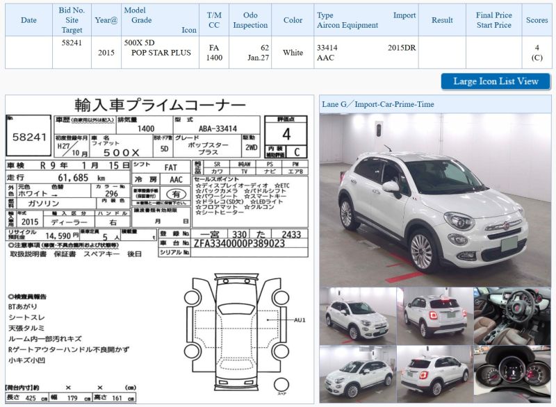Click the White color cell
This screenshot has height=407, width=556.
point(293,52)
